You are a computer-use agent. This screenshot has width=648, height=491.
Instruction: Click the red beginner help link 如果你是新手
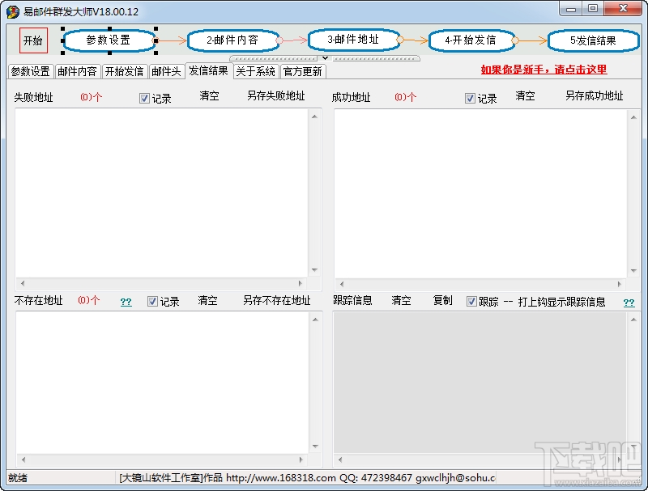(x=544, y=70)
